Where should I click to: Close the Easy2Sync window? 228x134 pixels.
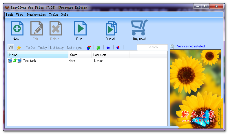pyautogui.click(x=216, y=6)
